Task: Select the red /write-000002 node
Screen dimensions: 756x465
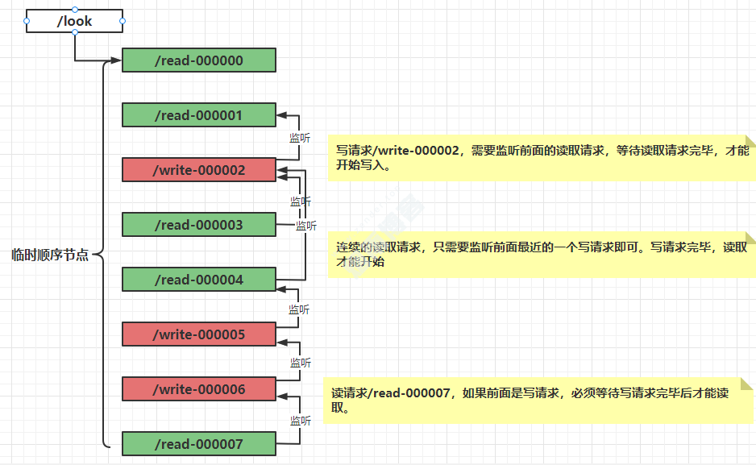Action: [x=198, y=170]
